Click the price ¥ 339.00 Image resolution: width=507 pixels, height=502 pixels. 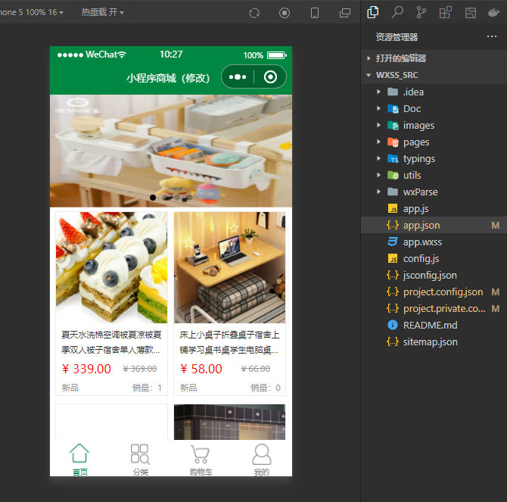pyautogui.click(x=86, y=369)
